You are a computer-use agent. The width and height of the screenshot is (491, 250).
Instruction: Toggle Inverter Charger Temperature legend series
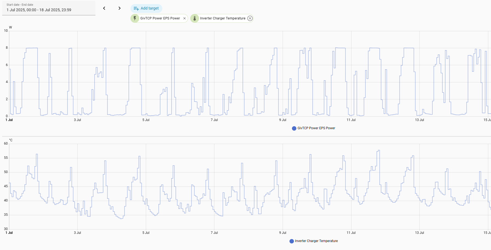[316, 241]
